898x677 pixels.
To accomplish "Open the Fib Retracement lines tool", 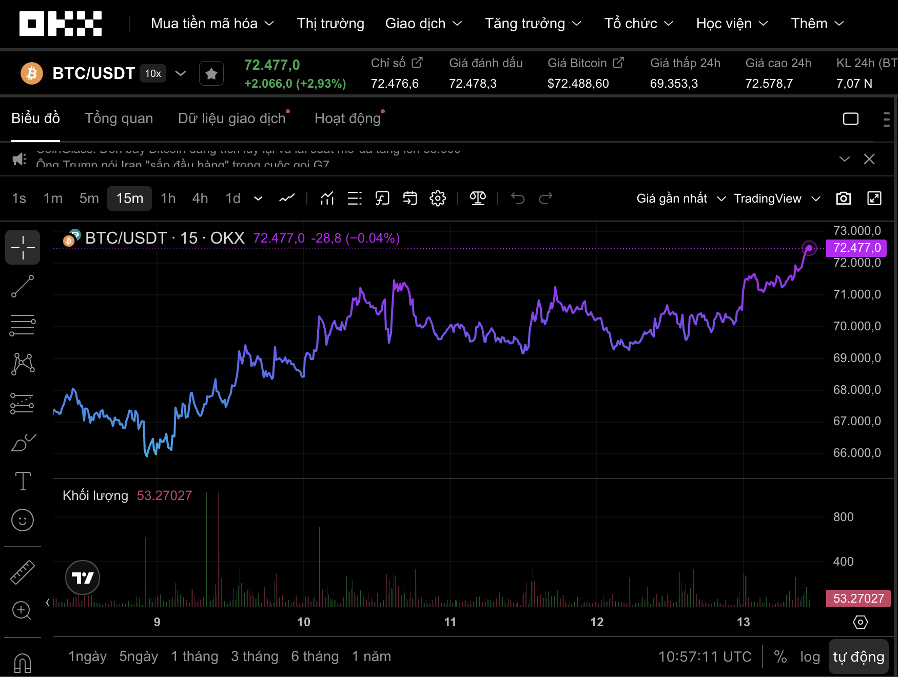I will click(23, 325).
